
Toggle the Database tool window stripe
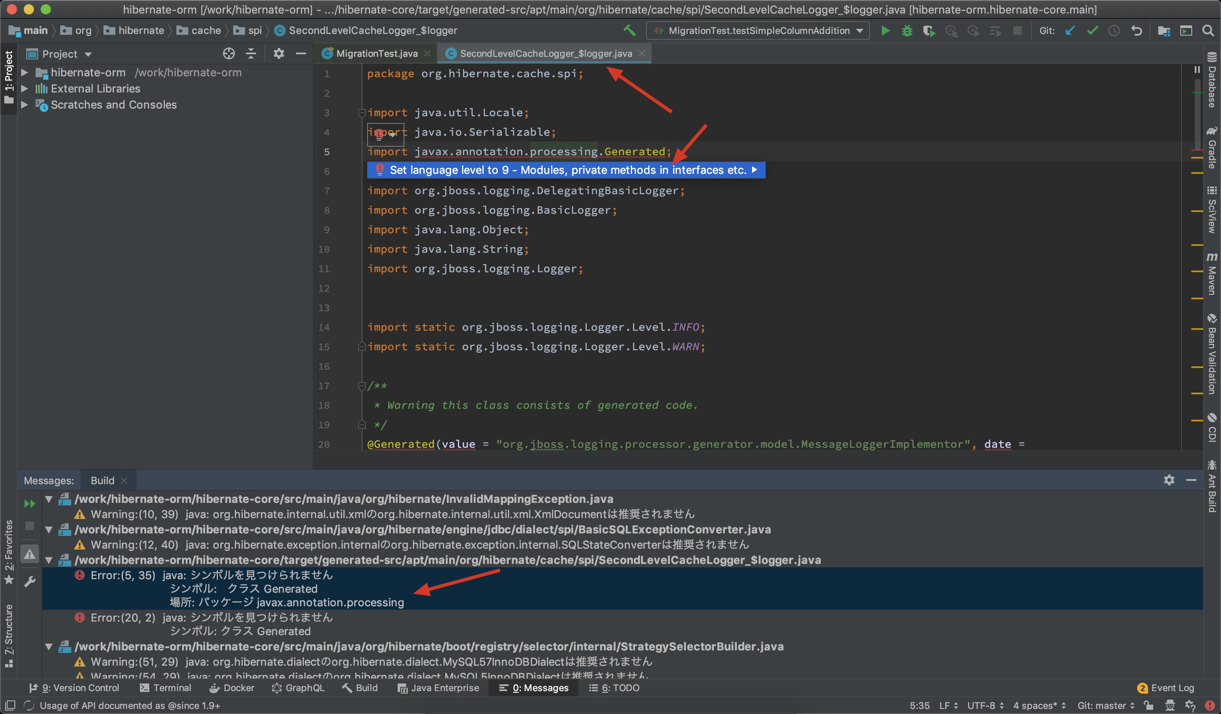point(1212,80)
